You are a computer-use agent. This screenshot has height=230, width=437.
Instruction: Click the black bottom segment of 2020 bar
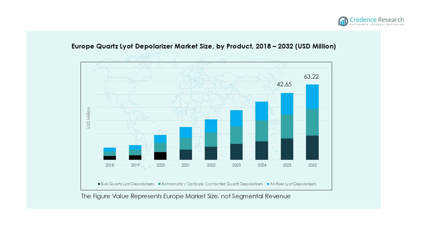click(x=160, y=156)
